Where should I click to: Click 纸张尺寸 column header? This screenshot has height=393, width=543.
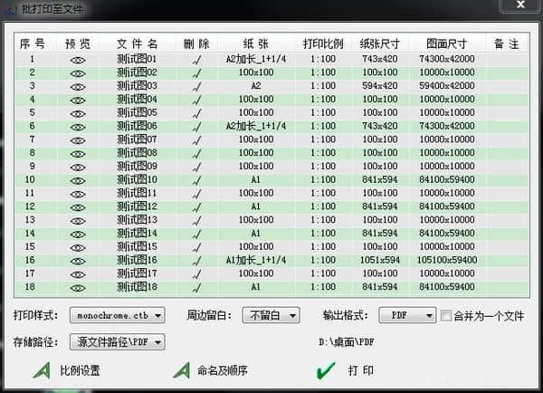tap(380, 43)
